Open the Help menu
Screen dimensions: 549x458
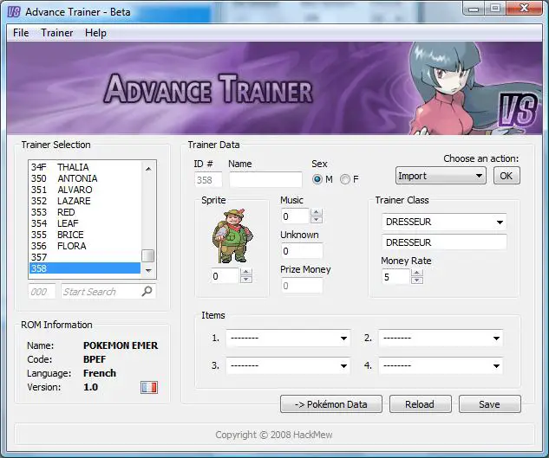[95, 33]
